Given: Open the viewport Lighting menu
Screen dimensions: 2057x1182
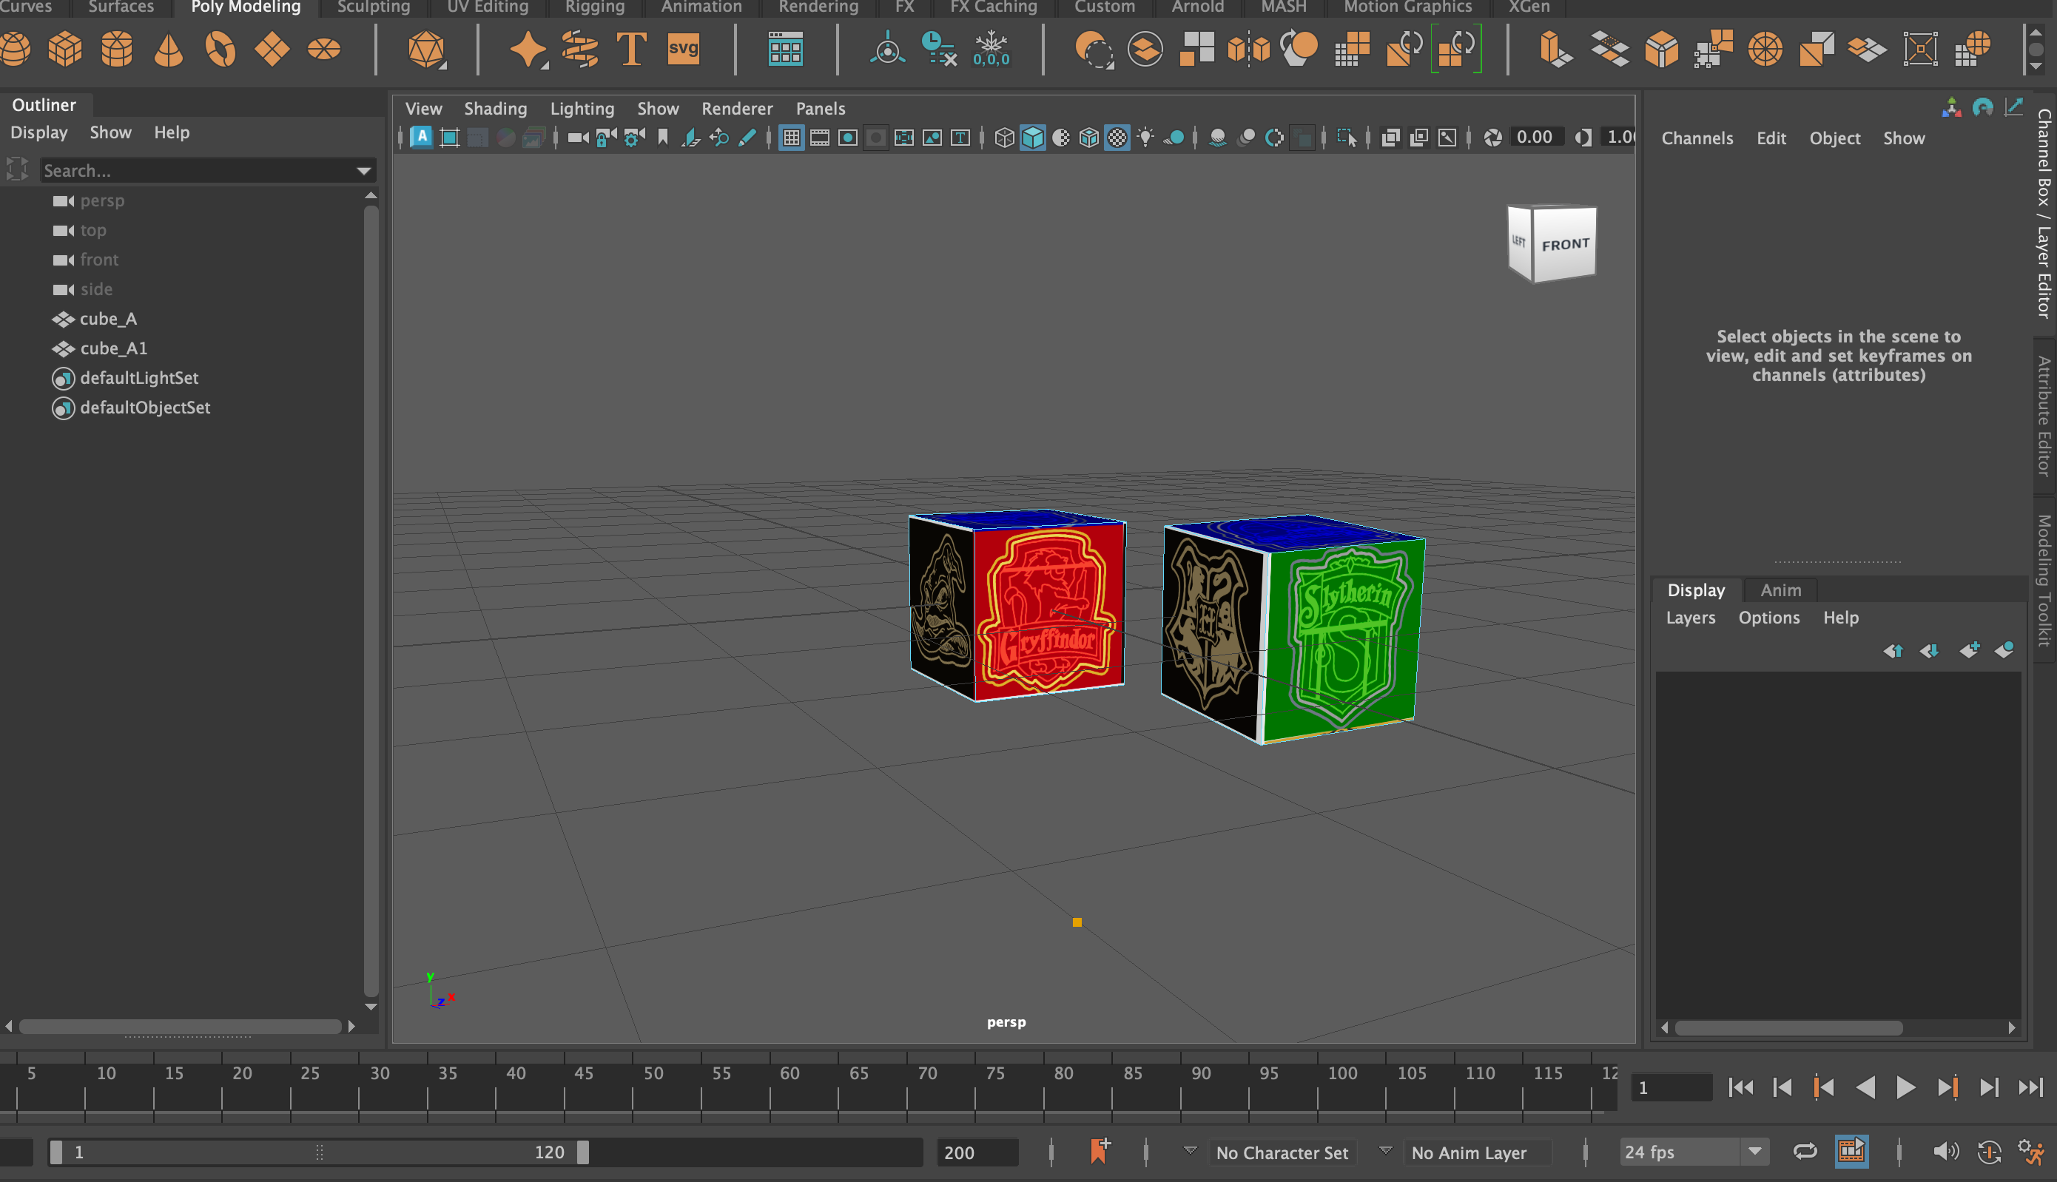Looking at the screenshot, I should (582, 109).
